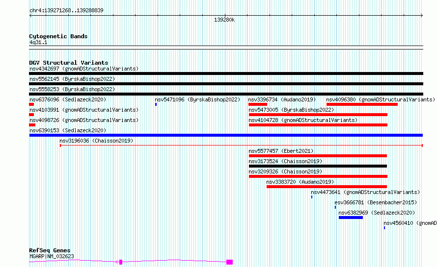
Task: Open the nsv5471096 ByrskaBishop2022 label
Action: 197,99
